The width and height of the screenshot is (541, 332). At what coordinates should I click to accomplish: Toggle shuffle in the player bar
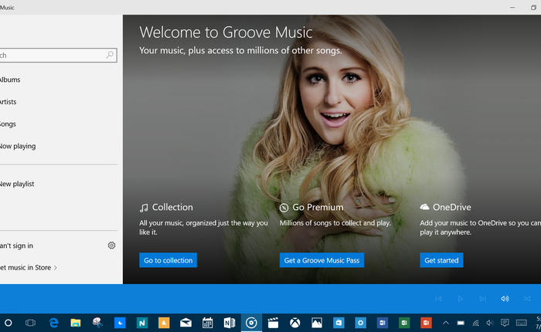tap(527, 299)
